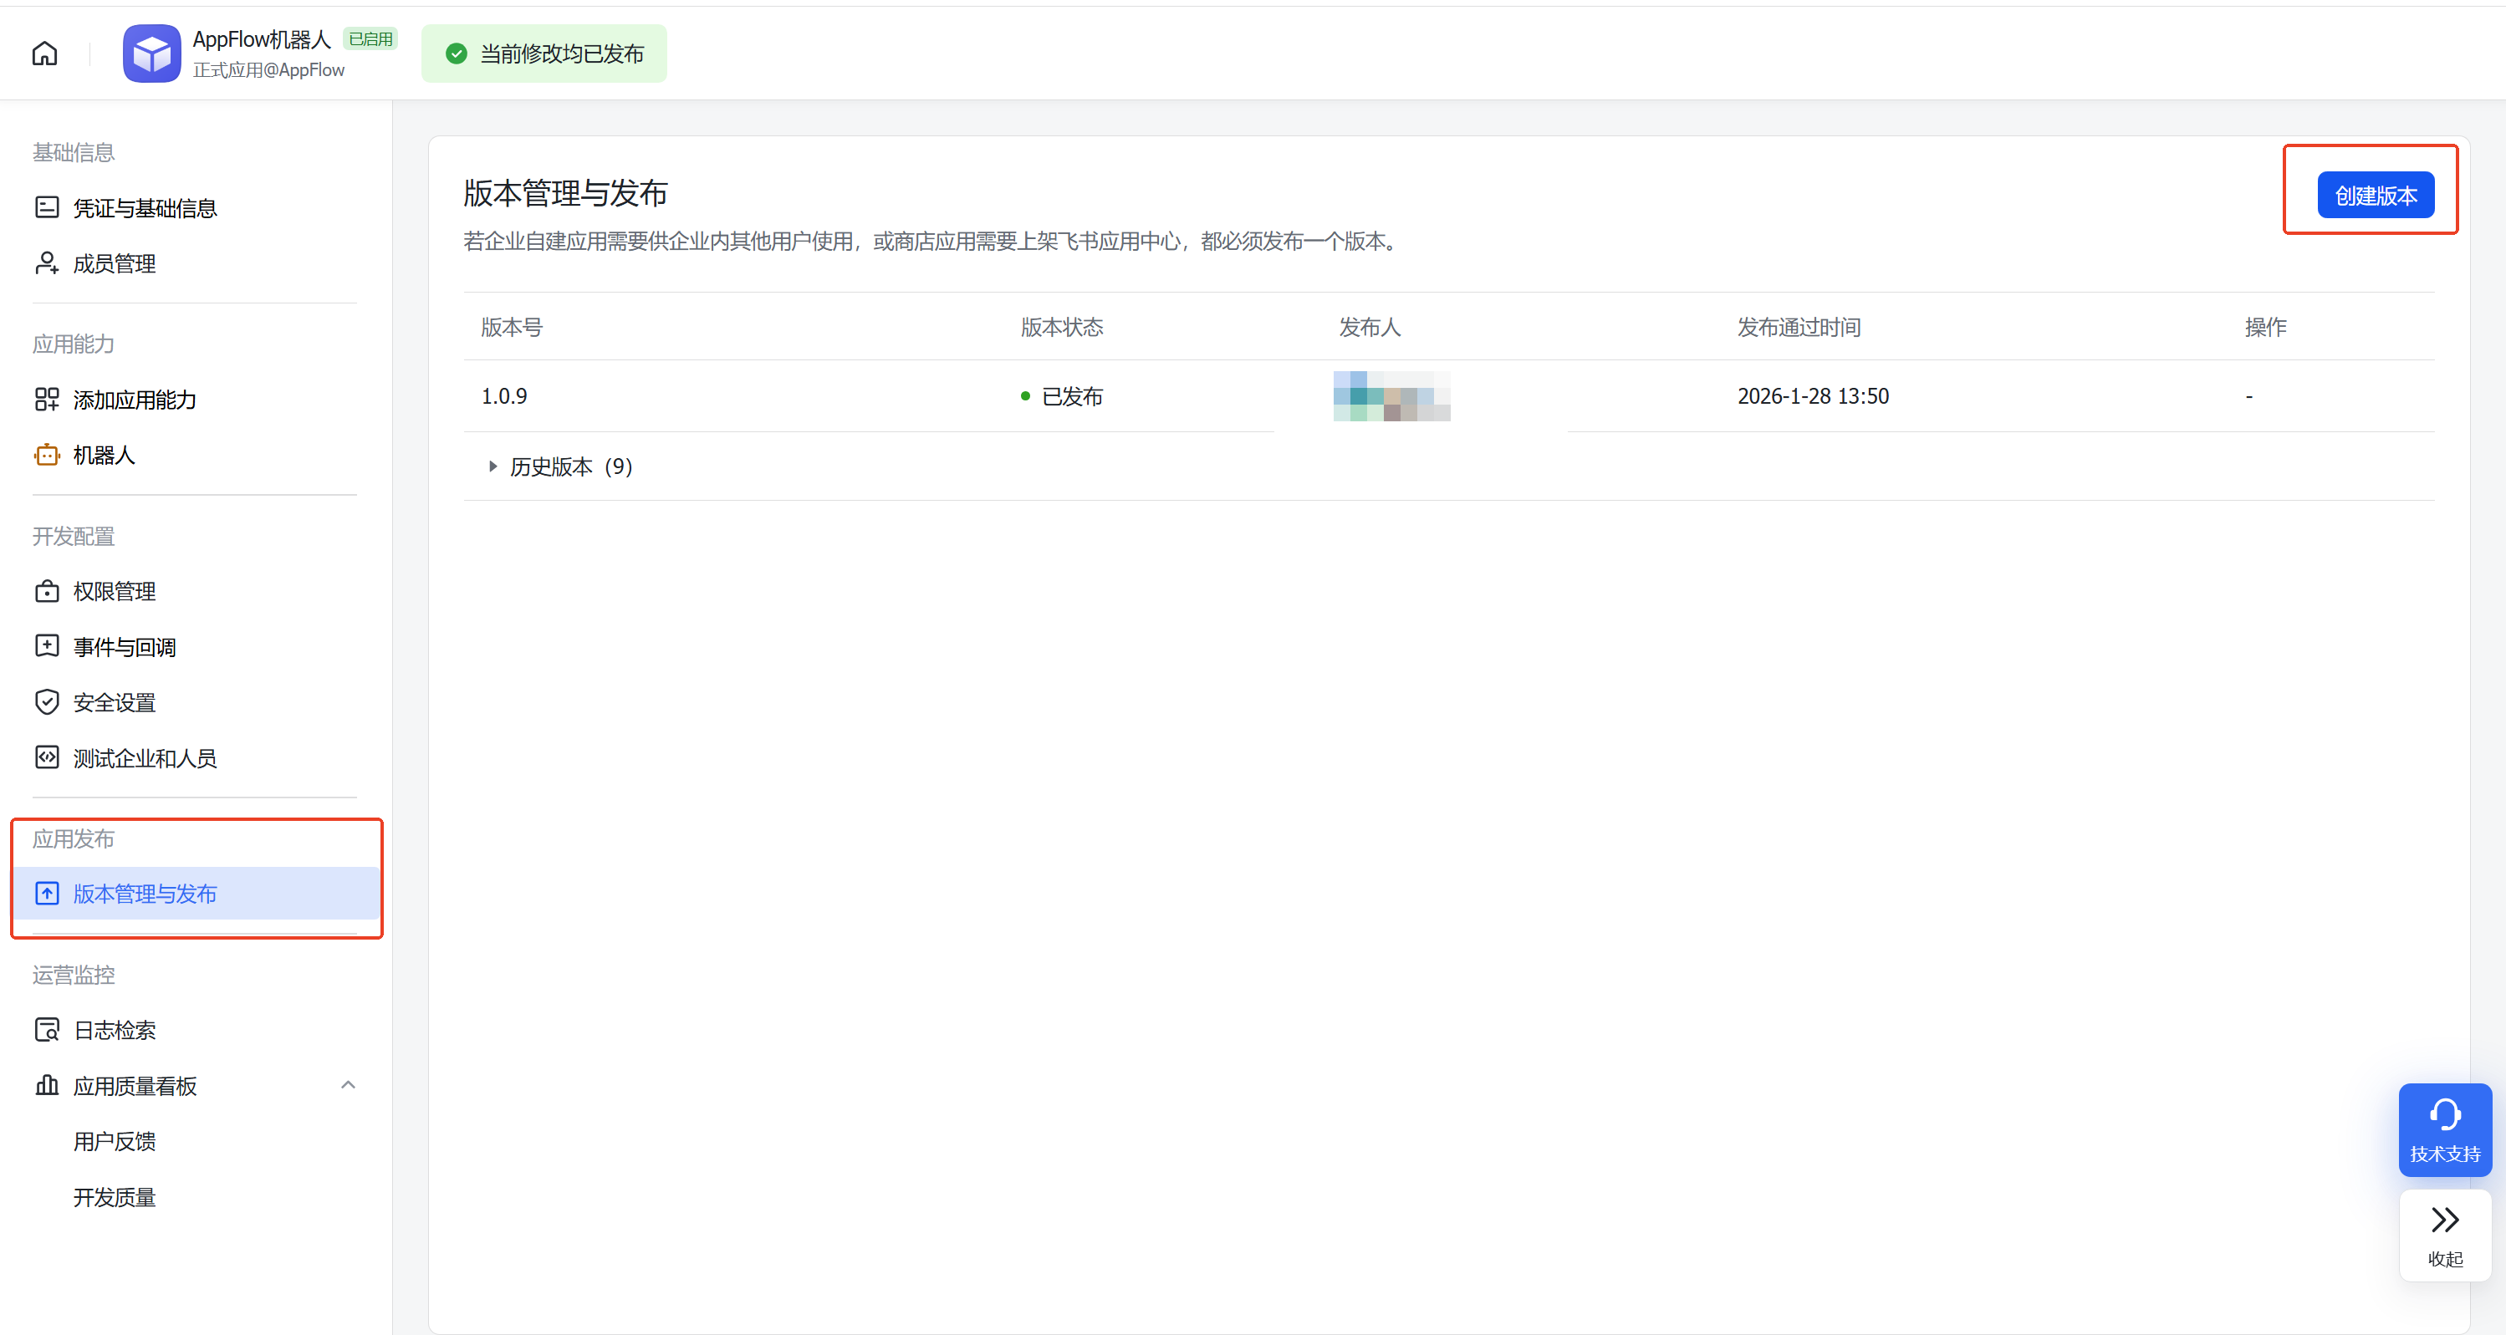This screenshot has width=2506, height=1335.
Task: Select 开发质量 submenu item
Action: point(114,1197)
